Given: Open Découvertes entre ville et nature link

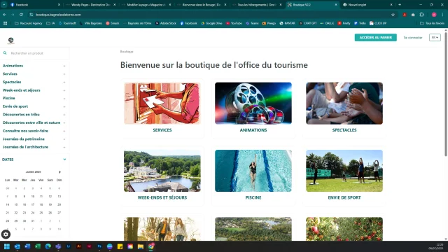Looking at the screenshot, I should (31, 122).
